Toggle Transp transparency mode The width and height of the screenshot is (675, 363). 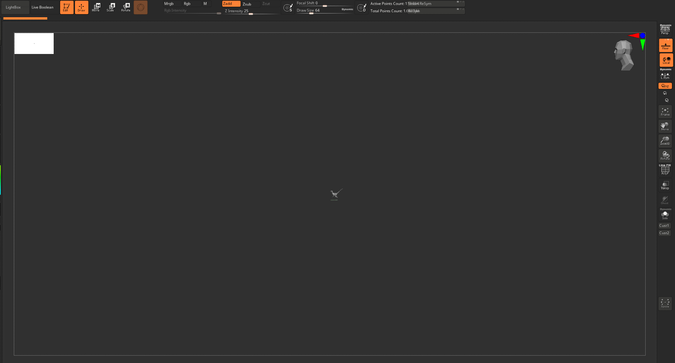[x=665, y=185]
